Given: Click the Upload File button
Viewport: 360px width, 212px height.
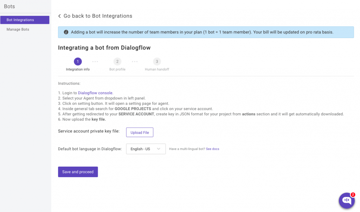Looking at the screenshot, I should click(140, 132).
